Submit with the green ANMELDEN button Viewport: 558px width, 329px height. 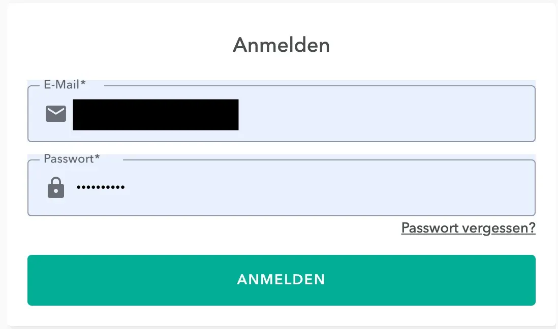point(282,280)
